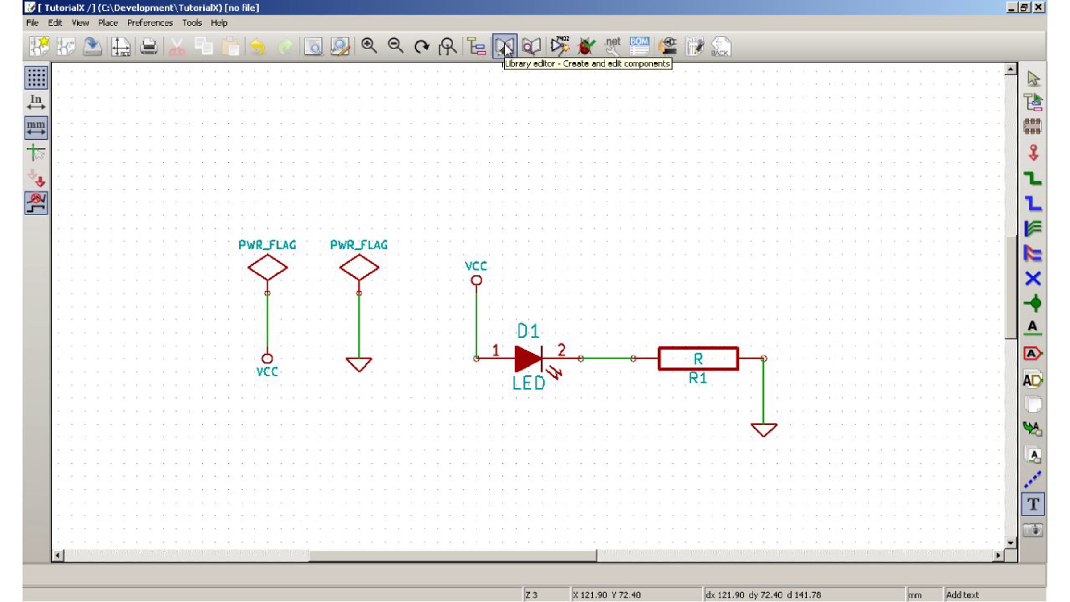The image size is (1070, 602).
Task: Click the Library browser icon
Action: (531, 46)
